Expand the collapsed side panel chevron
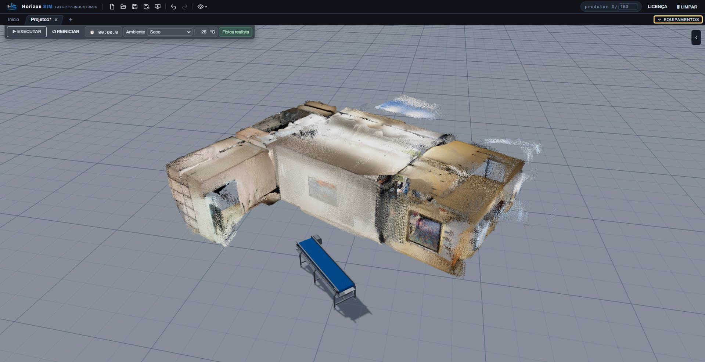This screenshot has width=705, height=362. click(696, 37)
